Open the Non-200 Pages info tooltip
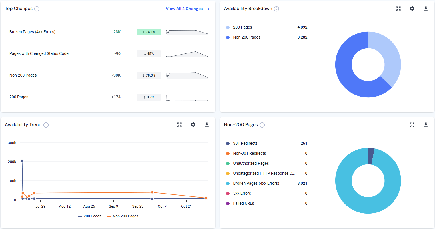The image size is (435, 229). click(262, 125)
